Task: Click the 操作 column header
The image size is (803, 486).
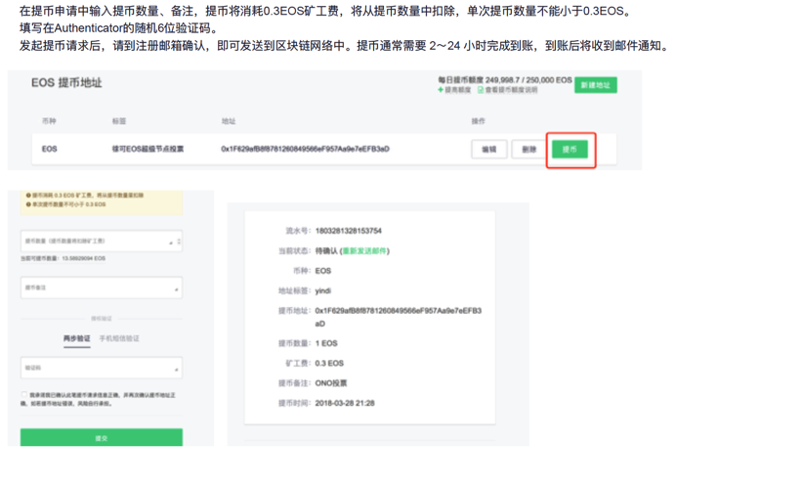Action: tap(478, 121)
